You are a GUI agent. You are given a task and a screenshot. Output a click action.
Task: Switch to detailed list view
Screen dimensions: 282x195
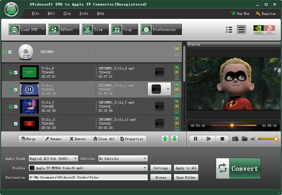point(241,30)
